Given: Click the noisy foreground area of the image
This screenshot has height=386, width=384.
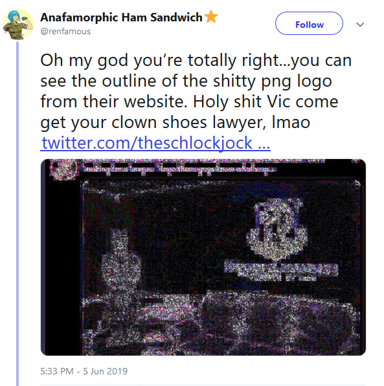Looking at the screenshot, I should [222, 324].
